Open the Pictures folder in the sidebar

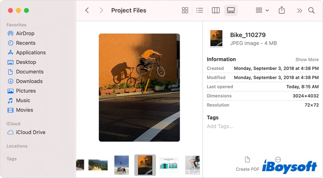pos(26,91)
